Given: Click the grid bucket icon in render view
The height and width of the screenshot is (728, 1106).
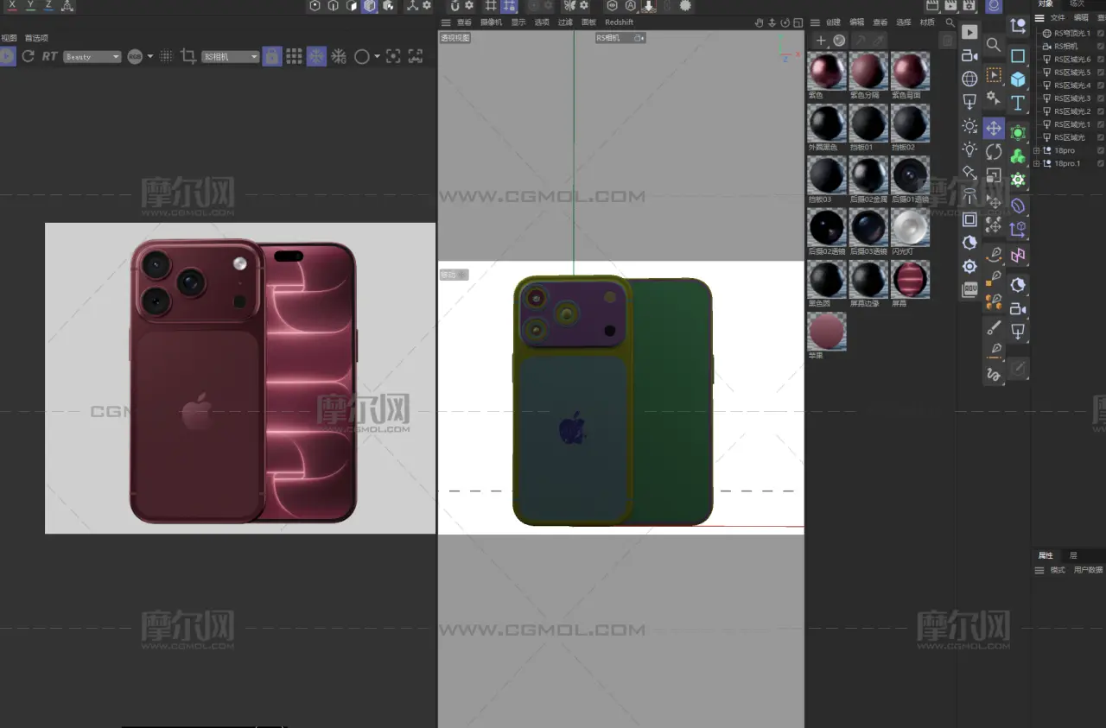Looking at the screenshot, I should pos(294,56).
